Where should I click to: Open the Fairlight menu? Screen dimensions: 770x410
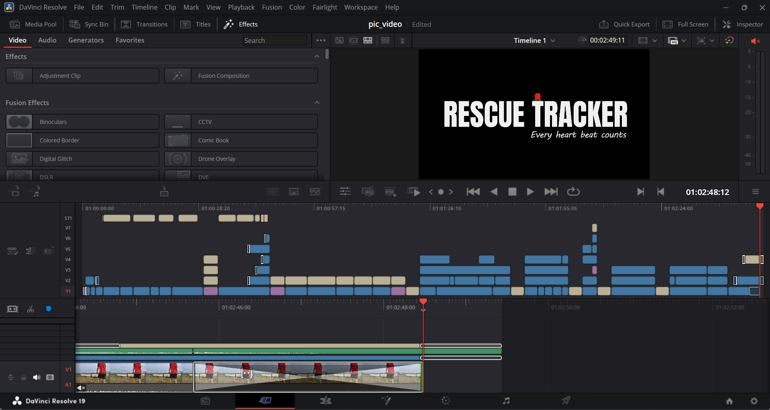click(x=324, y=7)
